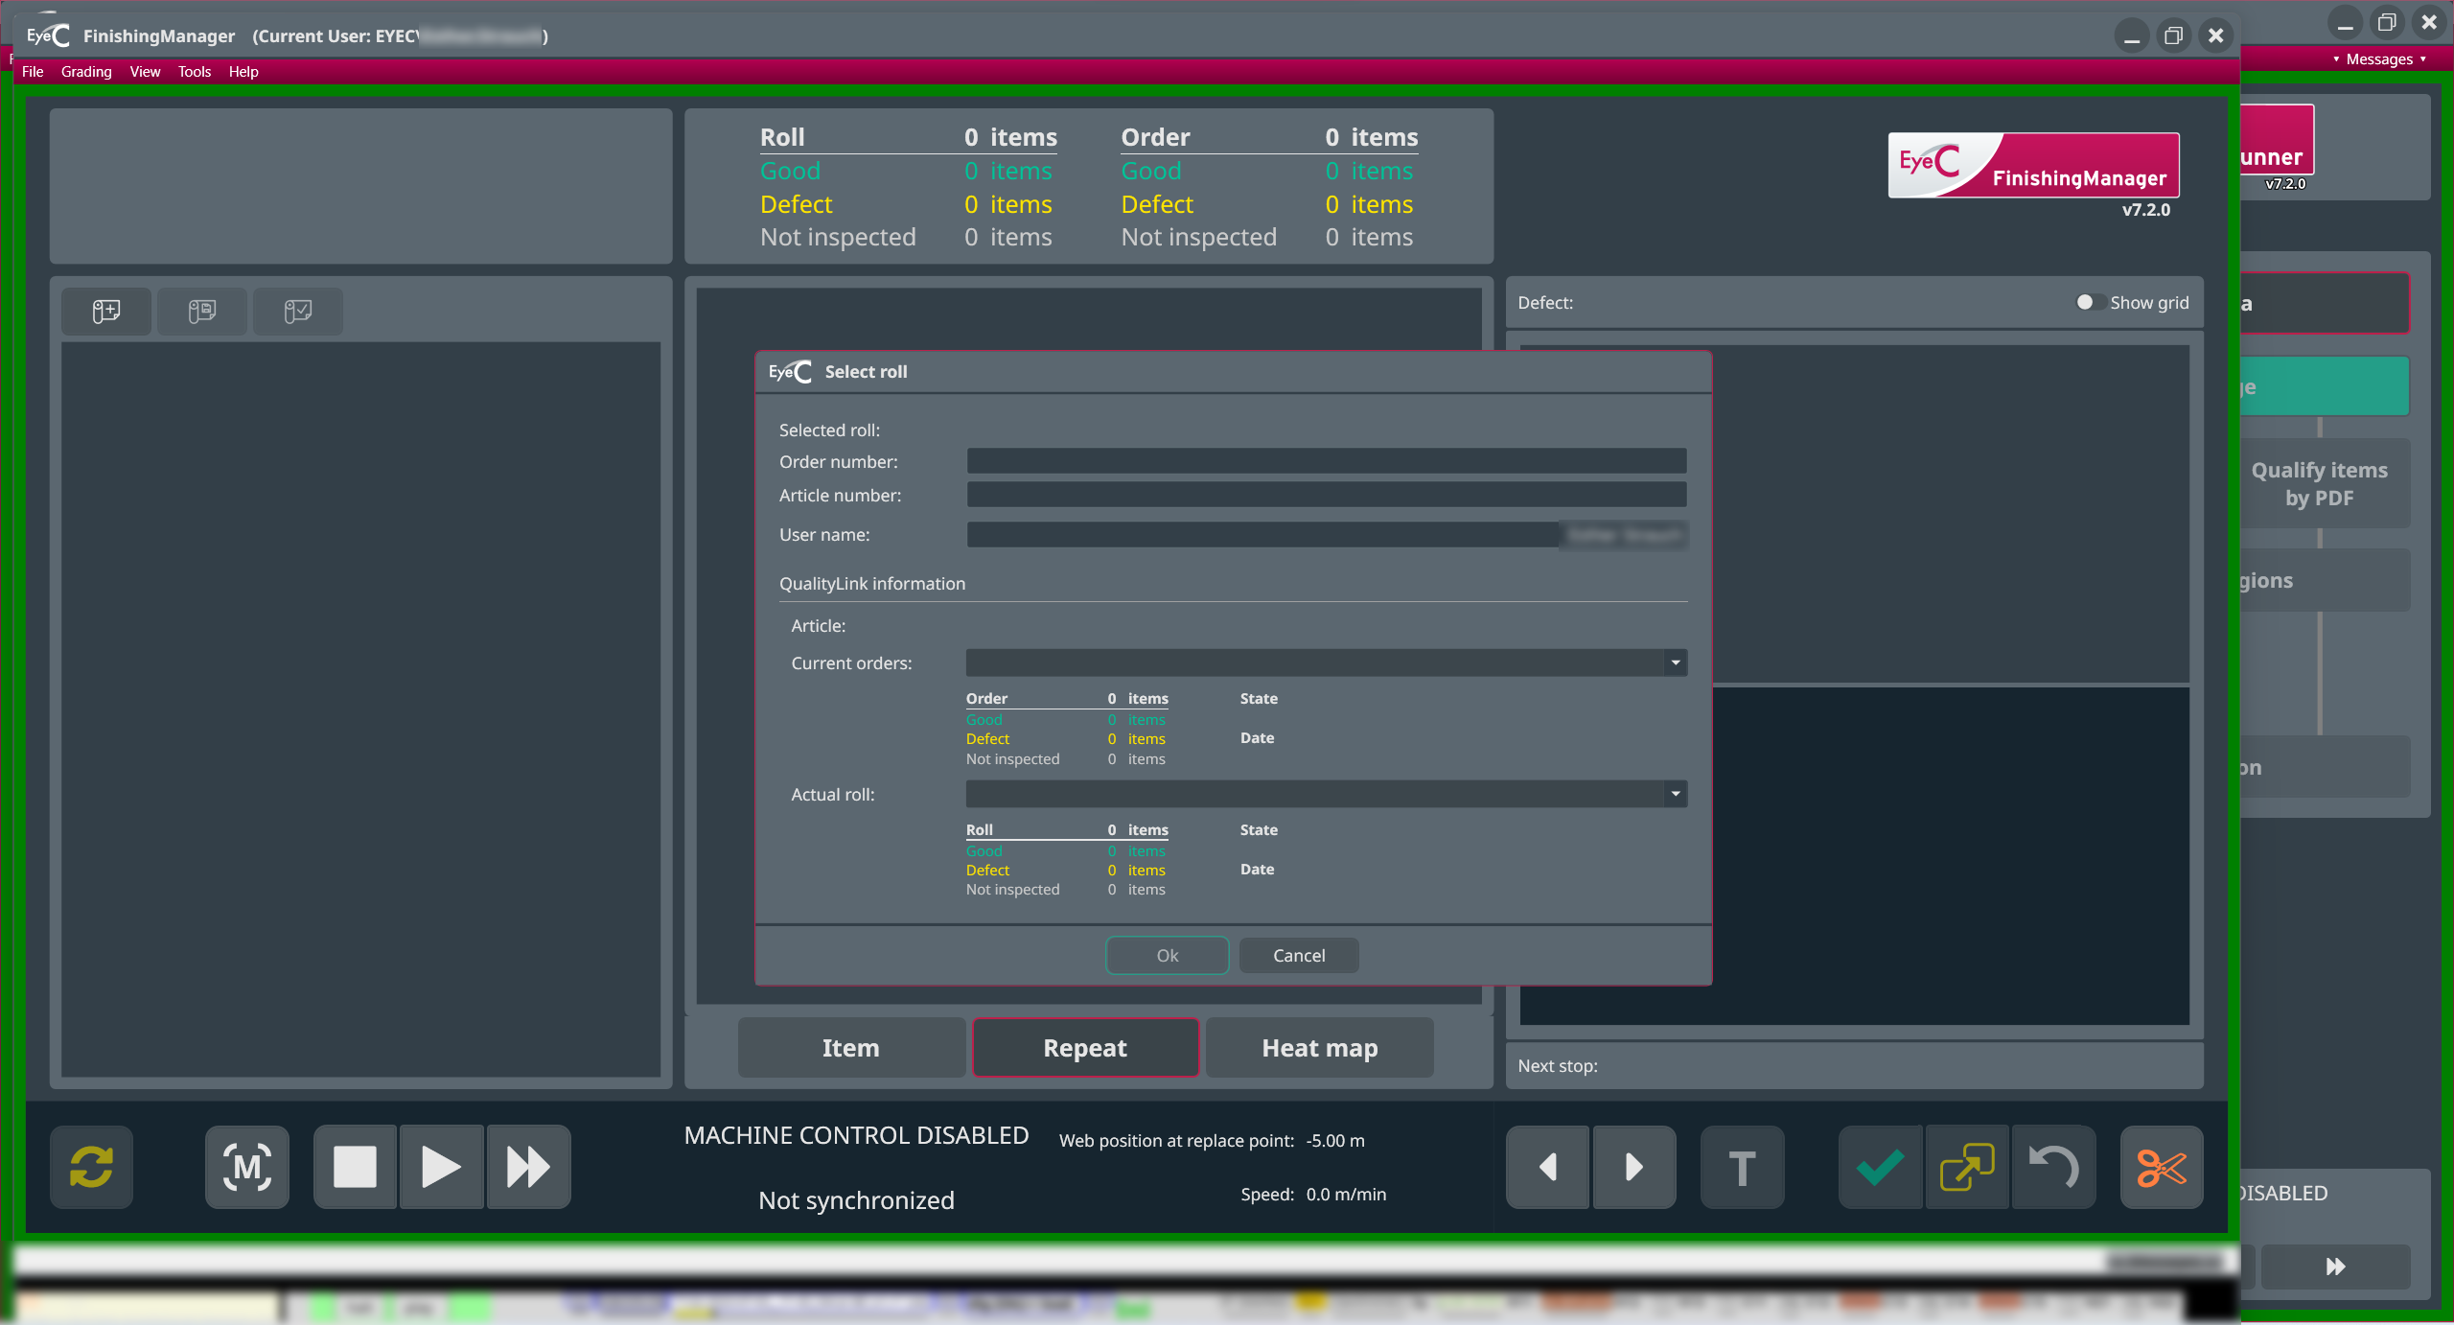
Task: Minimize the FinishingManager window
Action: coord(2132,36)
